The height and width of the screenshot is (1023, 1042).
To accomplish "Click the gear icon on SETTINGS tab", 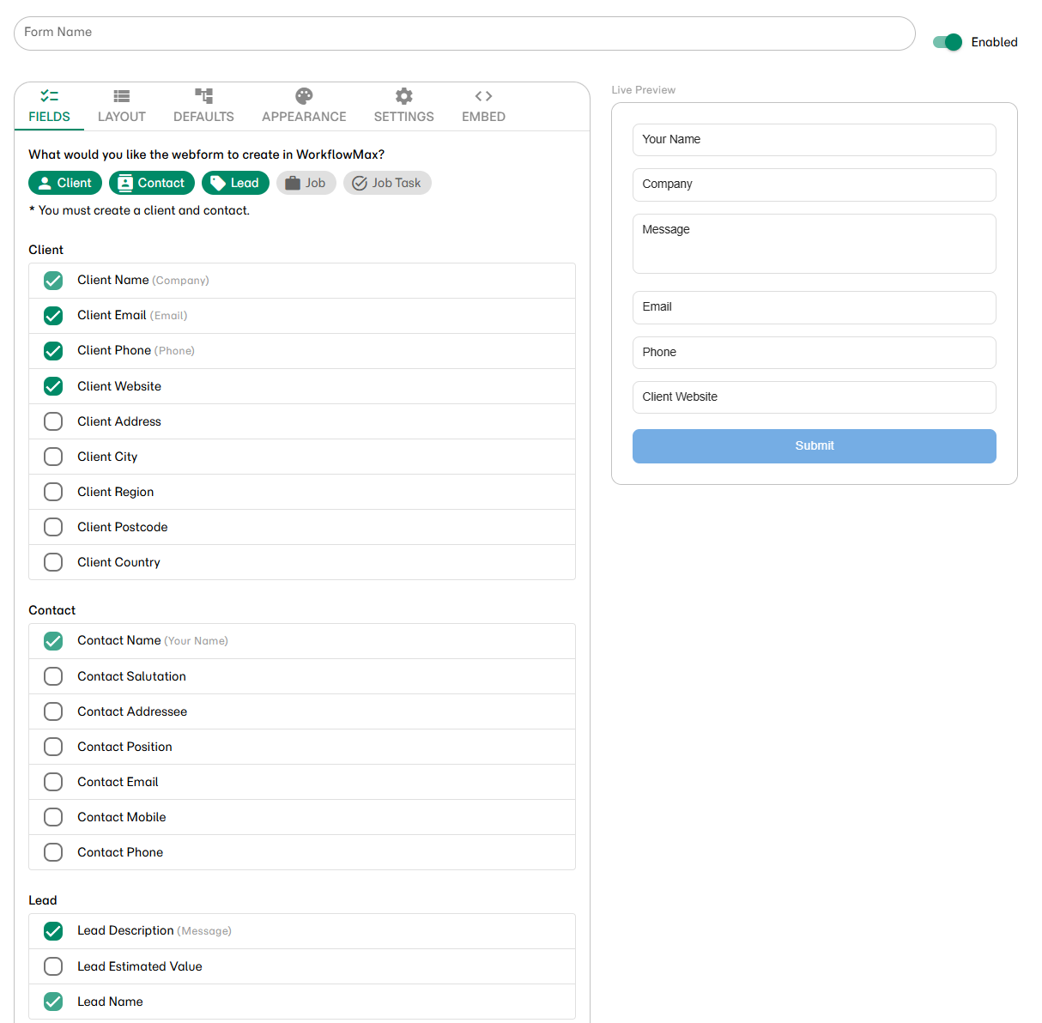I will [x=403, y=94].
